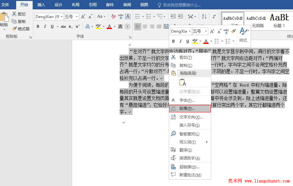Apply the 无间隔 style from the gallery

(256, 21)
